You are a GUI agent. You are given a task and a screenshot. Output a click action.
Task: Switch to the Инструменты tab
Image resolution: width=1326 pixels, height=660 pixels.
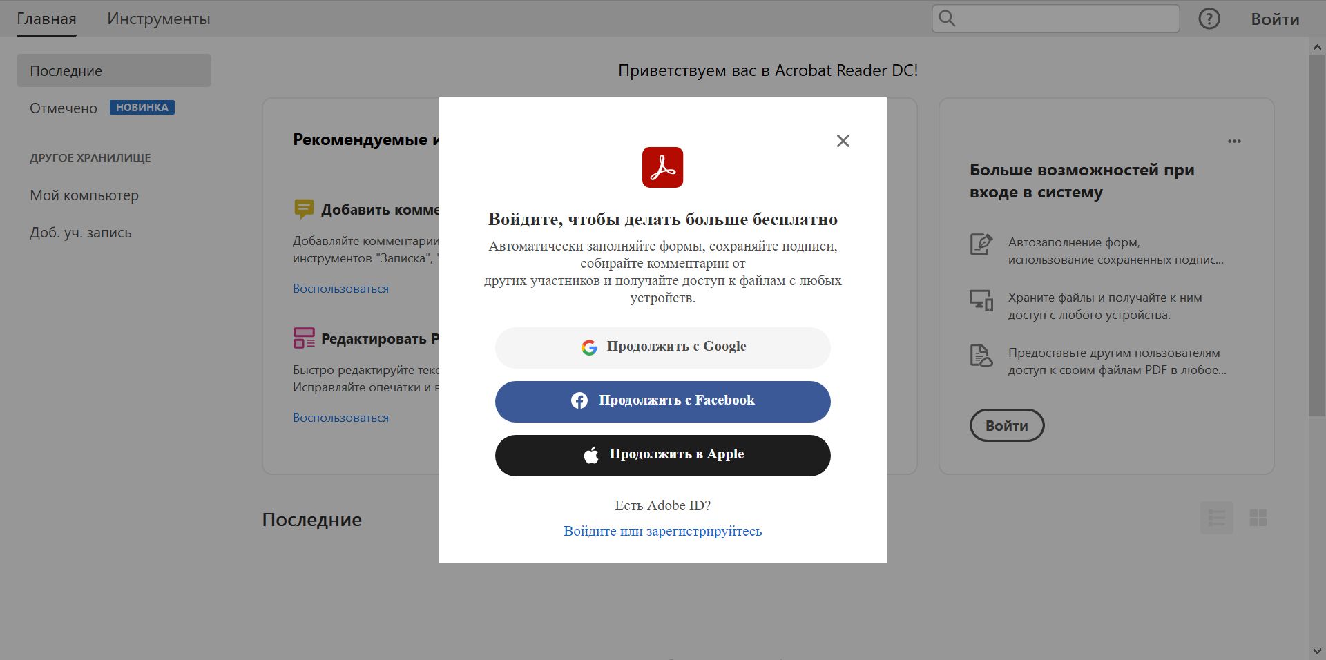click(158, 19)
